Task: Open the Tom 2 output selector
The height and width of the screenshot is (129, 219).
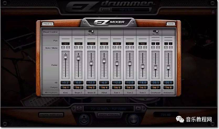Action: pyautogui.click(x=130, y=87)
